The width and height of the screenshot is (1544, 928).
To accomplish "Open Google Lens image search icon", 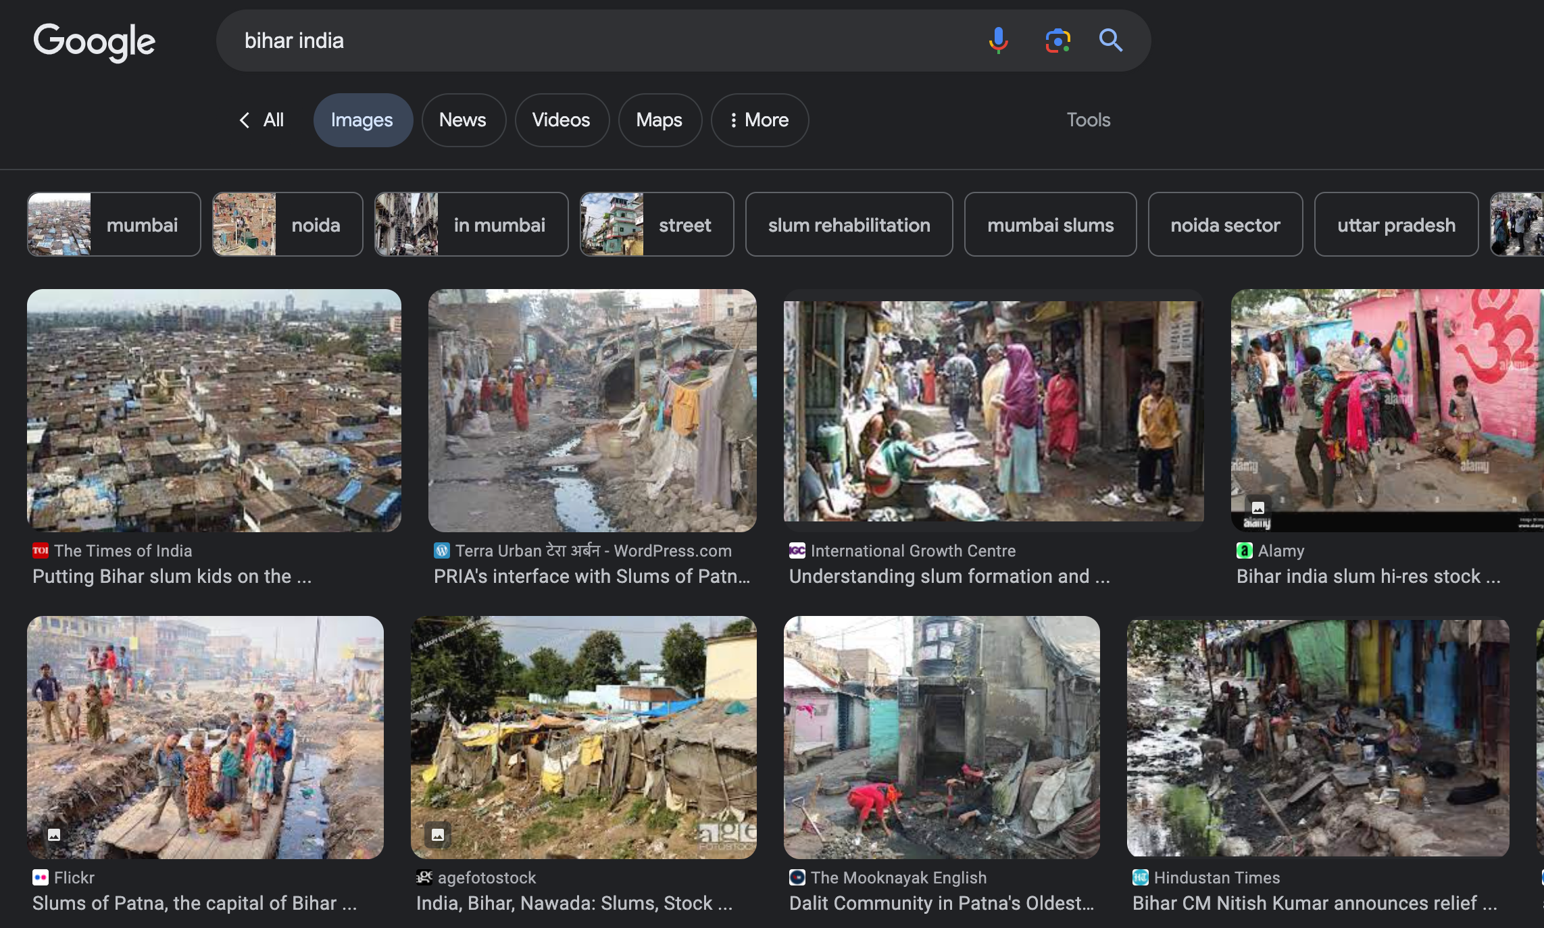I will [x=1057, y=41].
